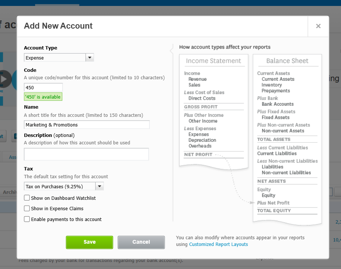The image size is (341, 269).
Task: Enable Show on Dashboard Watchlist checkbox
Action: pos(27,198)
